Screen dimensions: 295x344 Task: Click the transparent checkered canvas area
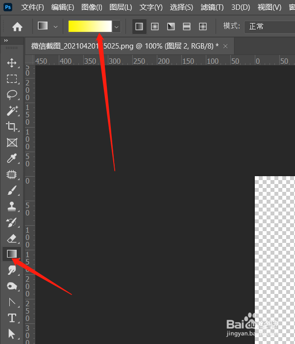(275, 260)
